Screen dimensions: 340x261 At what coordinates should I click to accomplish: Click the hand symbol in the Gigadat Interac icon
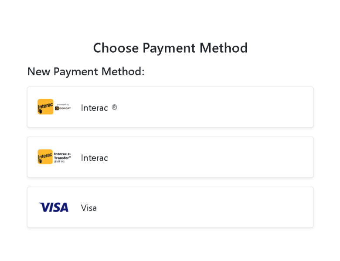click(x=41, y=111)
